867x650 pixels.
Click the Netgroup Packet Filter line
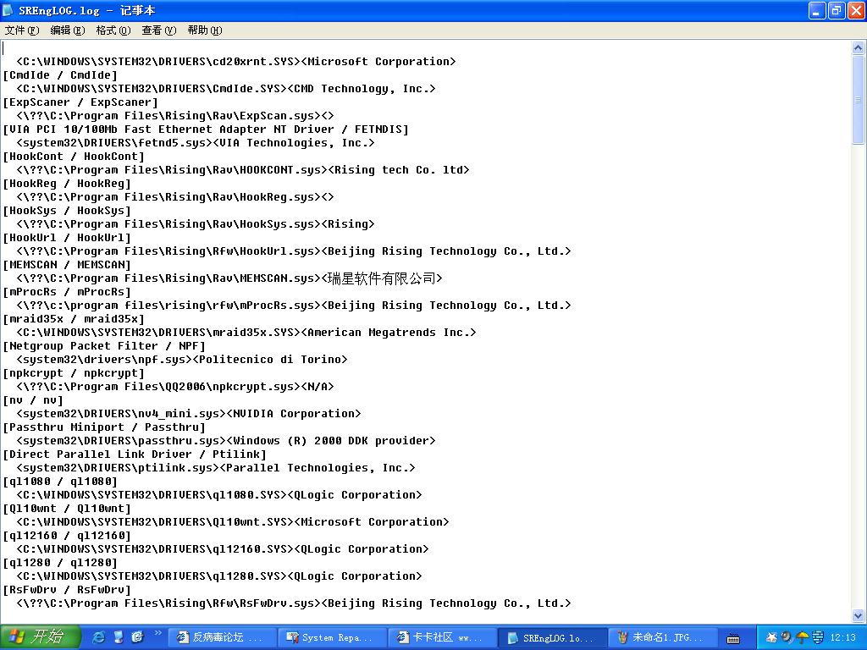point(104,346)
